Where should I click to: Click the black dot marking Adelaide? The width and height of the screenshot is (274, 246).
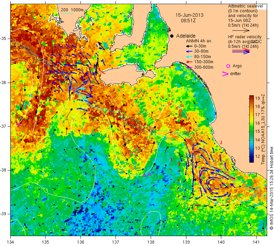[172, 36]
